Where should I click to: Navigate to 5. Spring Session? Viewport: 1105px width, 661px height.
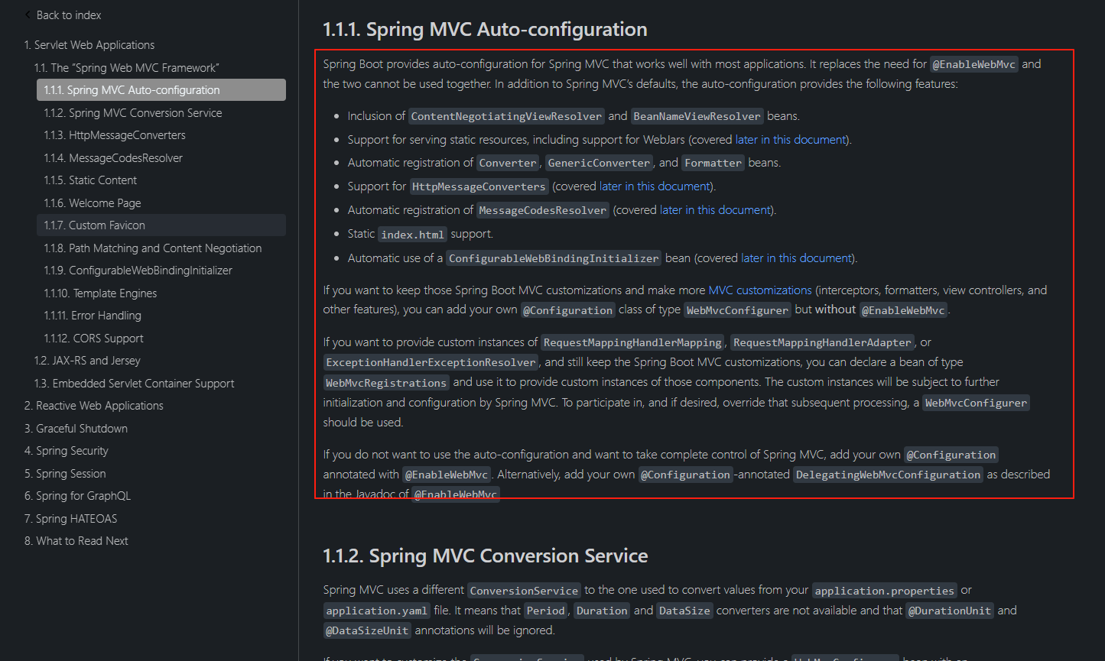coord(65,474)
